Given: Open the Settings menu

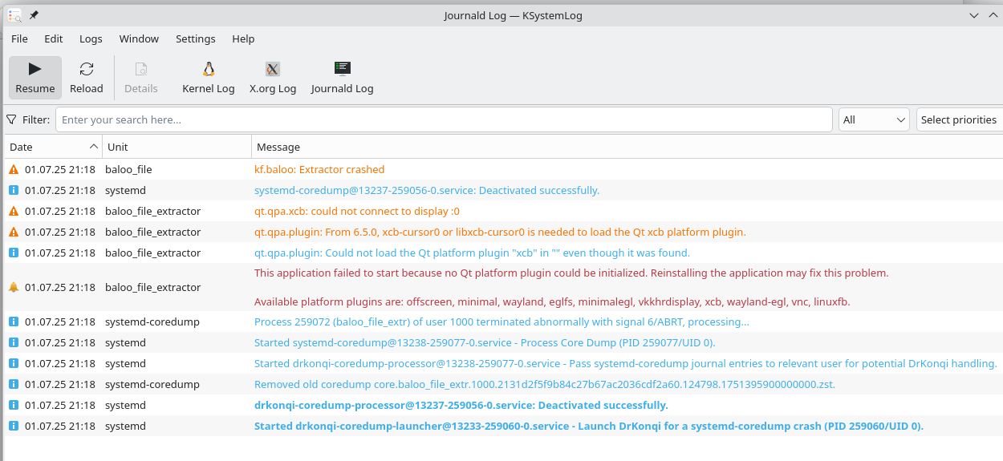Looking at the screenshot, I should [x=196, y=38].
